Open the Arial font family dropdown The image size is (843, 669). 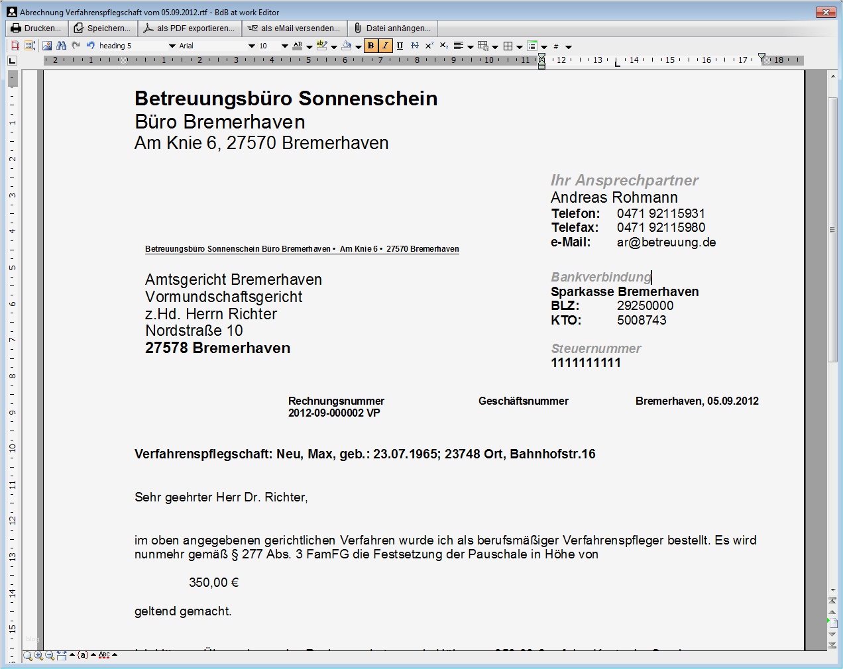[251, 46]
